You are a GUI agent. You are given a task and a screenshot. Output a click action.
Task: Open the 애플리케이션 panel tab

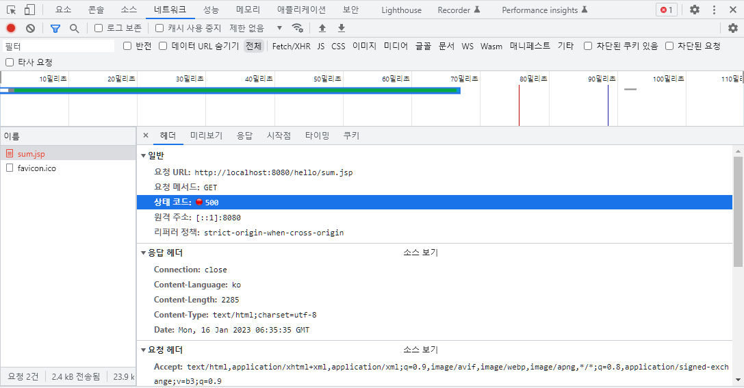[x=301, y=10]
